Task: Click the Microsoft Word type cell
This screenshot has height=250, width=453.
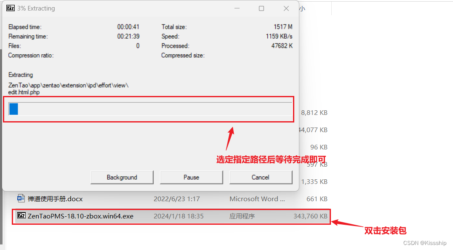Action: point(257,199)
